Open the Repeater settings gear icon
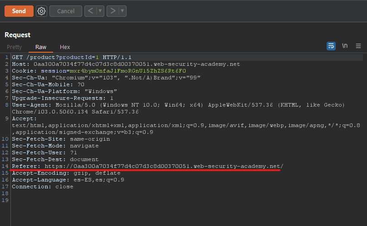 tap(41, 11)
